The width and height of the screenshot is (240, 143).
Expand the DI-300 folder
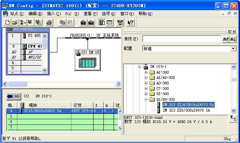(146, 94)
